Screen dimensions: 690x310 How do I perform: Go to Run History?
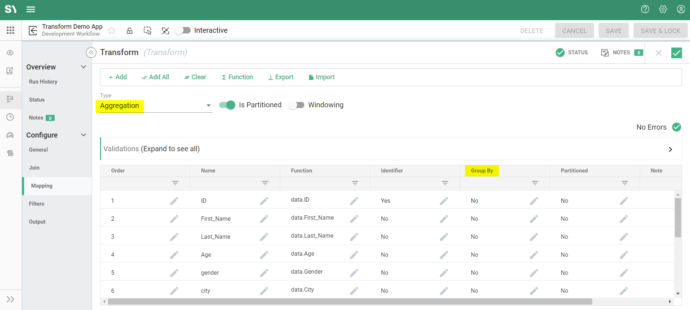43,82
